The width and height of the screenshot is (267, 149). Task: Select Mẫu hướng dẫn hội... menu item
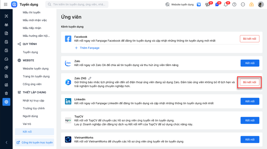[36, 36]
